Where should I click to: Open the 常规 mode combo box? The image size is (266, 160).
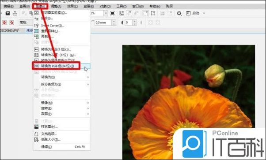[x=26, y=22]
